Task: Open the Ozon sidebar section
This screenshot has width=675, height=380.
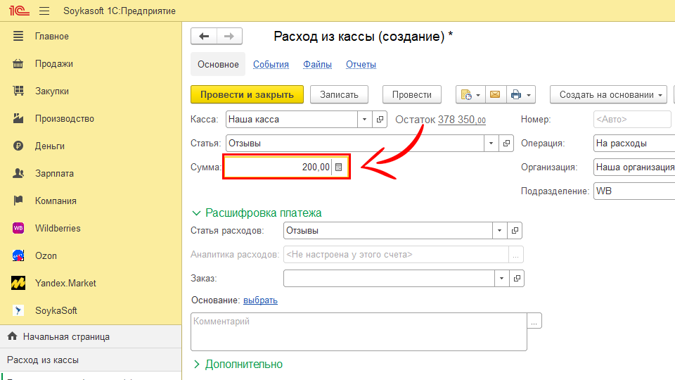Action: pos(46,255)
